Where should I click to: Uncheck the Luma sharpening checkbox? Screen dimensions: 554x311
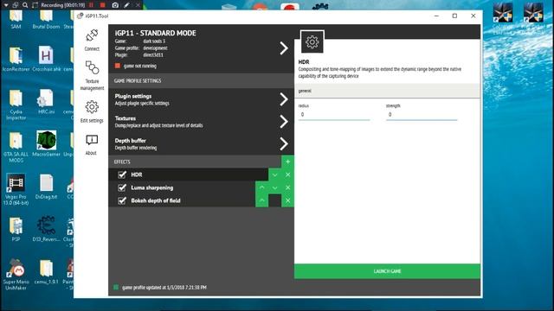click(122, 187)
